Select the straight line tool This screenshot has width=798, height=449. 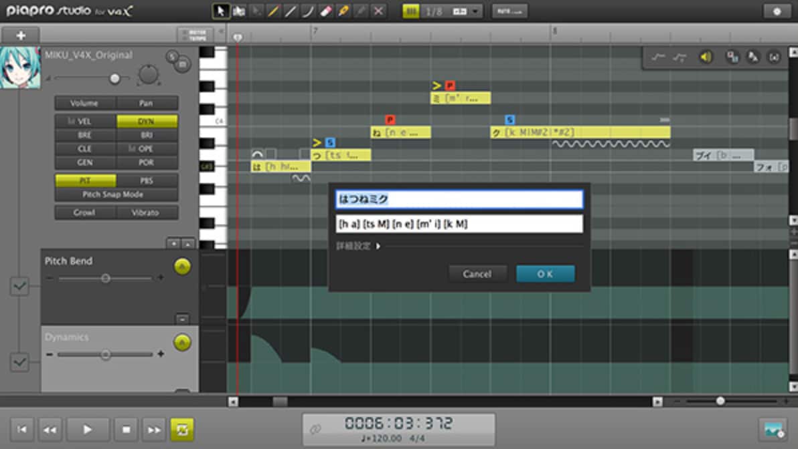tap(291, 11)
